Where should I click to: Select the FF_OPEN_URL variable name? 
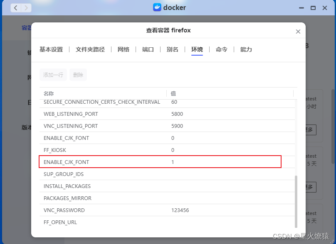60,222
